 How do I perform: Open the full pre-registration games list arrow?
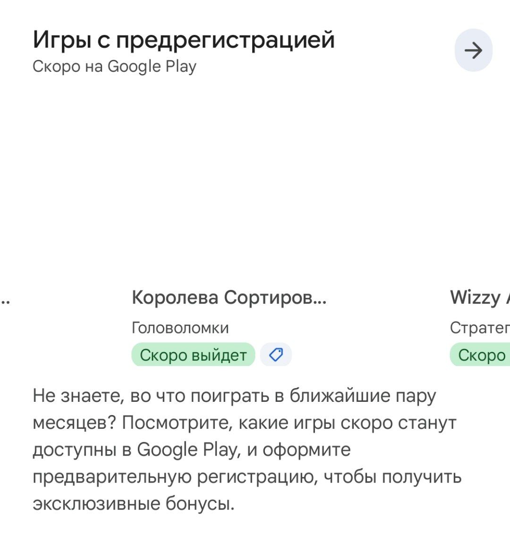[473, 50]
